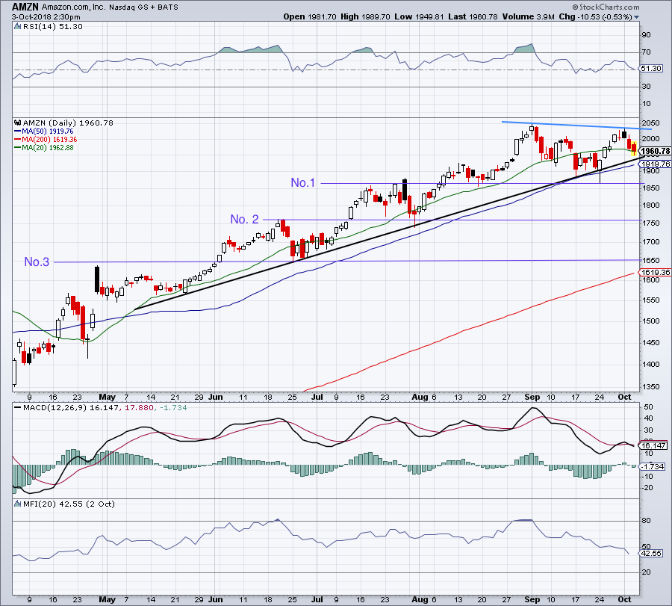The height and width of the screenshot is (606, 672).
Task: Click the Last 1960.78 value in header
Action: 473,16
